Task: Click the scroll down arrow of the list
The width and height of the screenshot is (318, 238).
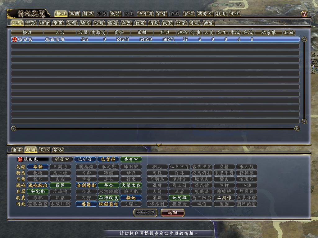Action: click(304, 121)
